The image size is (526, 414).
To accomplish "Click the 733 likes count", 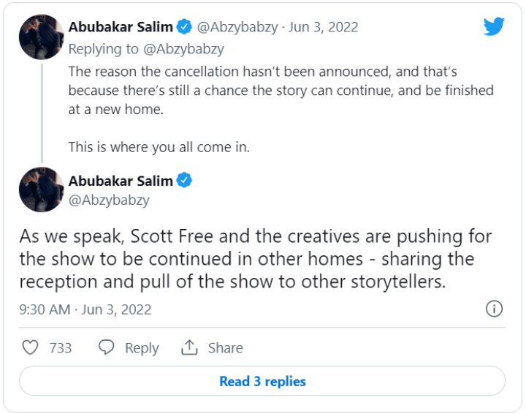I will [61, 348].
